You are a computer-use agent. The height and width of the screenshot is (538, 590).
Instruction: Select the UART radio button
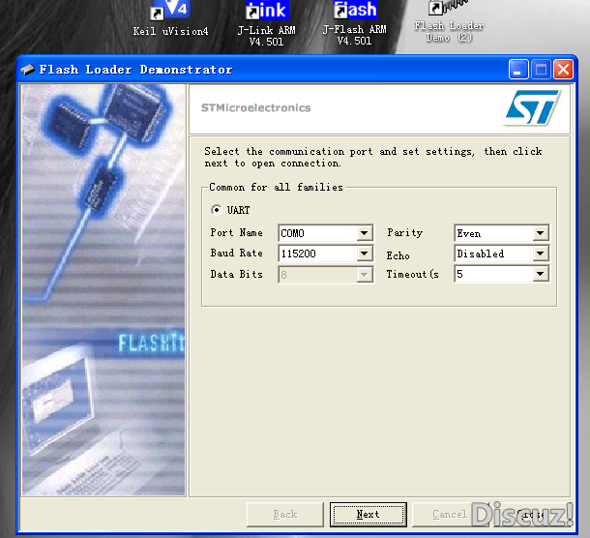[x=216, y=210]
